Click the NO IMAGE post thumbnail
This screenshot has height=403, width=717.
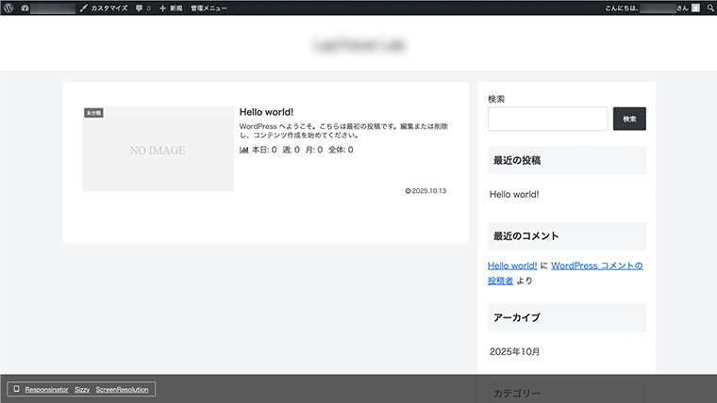tap(158, 149)
